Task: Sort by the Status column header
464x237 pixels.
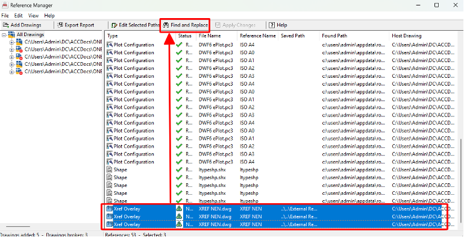Action: point(185,36)
